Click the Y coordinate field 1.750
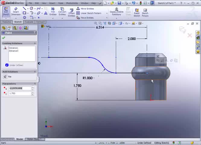Image resolution: width=201 pixels, height=145 pixels. 20,93
